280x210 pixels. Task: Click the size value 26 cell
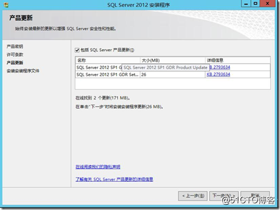pyautogui.click(x=173, y=74)
